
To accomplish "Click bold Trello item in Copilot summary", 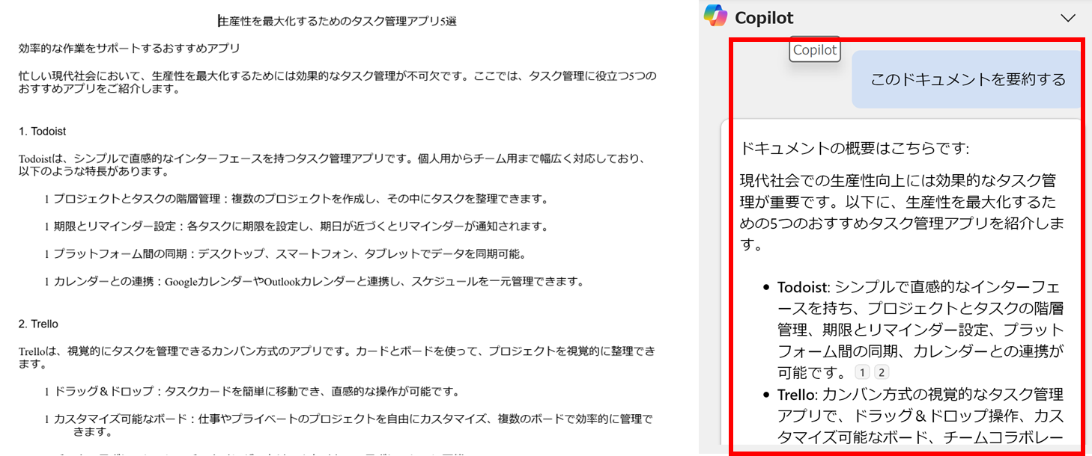I will tap(795, 394).
